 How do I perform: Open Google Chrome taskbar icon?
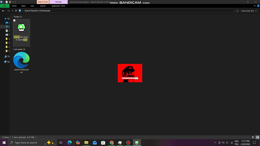112,143
